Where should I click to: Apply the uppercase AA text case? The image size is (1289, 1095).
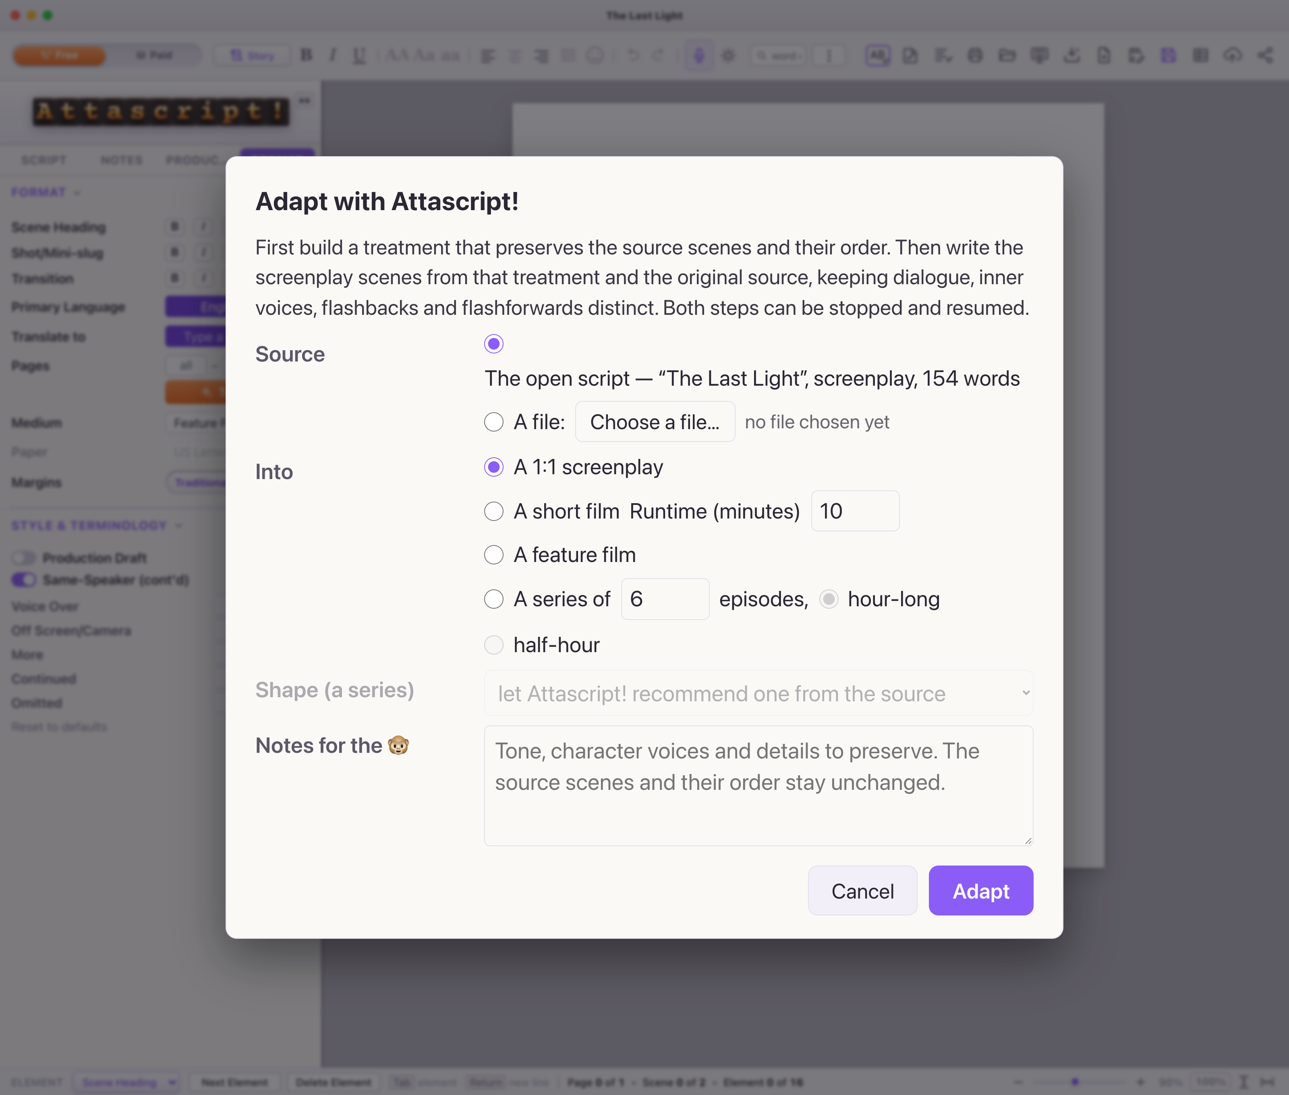(x=398, y=55)
